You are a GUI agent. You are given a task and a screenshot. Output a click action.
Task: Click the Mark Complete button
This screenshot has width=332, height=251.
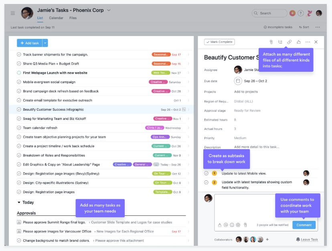(x=219, y=42)
